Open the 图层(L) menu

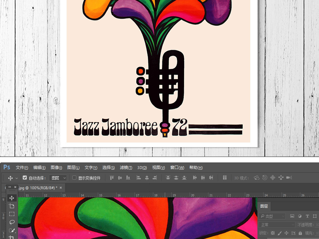point(73,167)
